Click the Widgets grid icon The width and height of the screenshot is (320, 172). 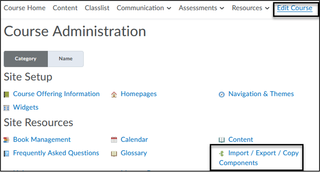(6, 108)
